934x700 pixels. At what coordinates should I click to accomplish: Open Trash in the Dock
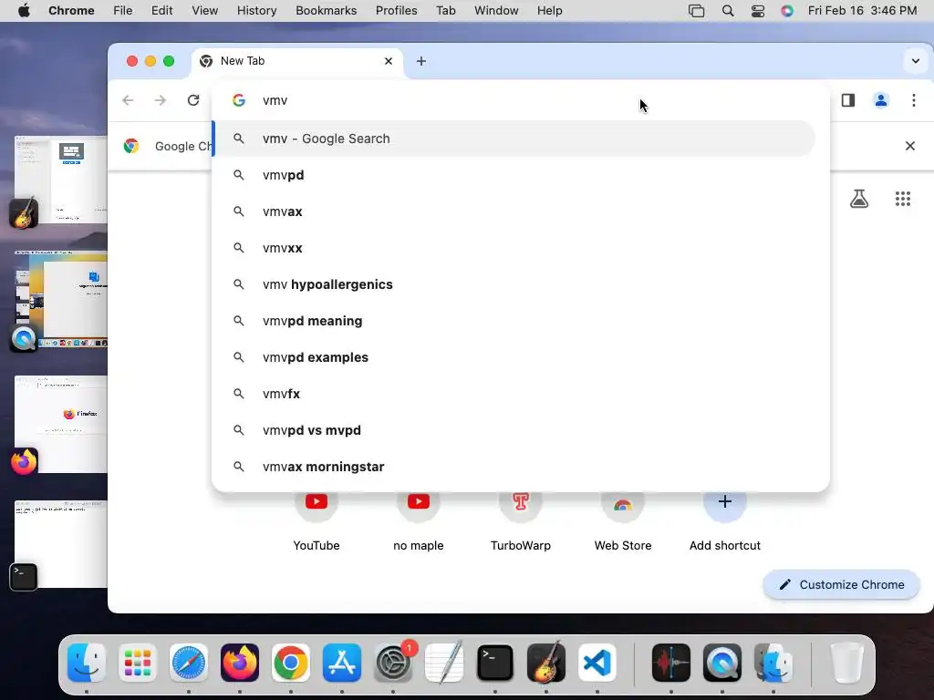coord(847,663)
